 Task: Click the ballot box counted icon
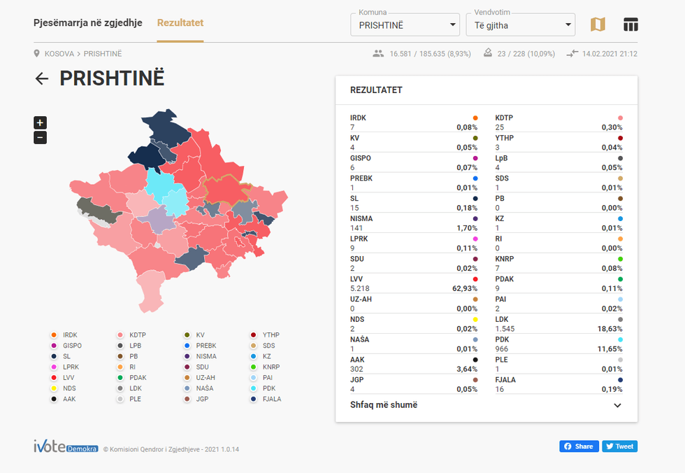(x=488, y=54)
